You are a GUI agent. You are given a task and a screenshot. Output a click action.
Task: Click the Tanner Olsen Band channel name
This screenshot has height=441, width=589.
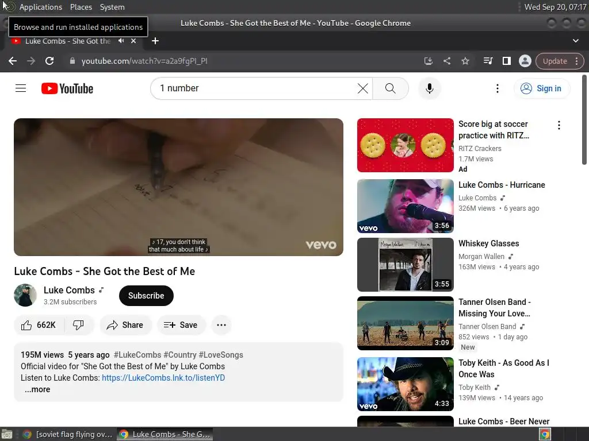[x=487, y=327]
